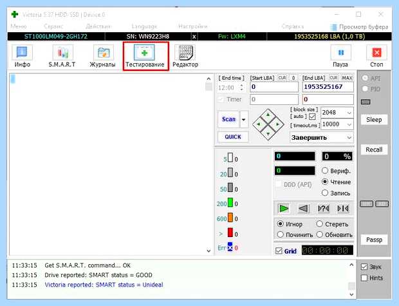Open the Настройки menu
The image size is (399, 306).
point(193,26)
